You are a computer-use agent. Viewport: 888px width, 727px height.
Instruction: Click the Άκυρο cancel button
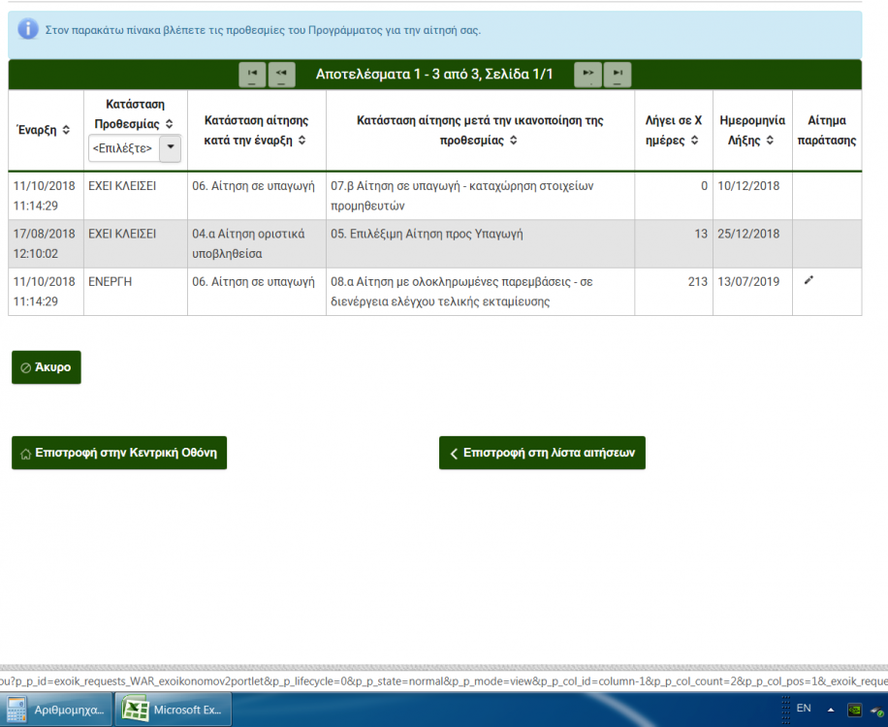[x=47, y=367]
